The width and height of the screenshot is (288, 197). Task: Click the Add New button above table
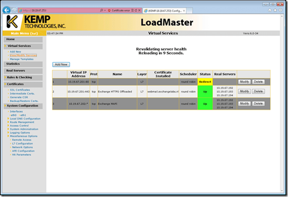pyautogui.click(x=61, y=65)
